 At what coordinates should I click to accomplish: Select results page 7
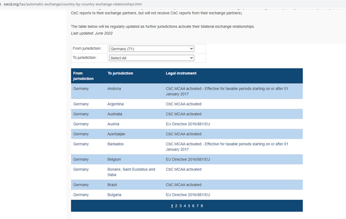coord(198,206)
